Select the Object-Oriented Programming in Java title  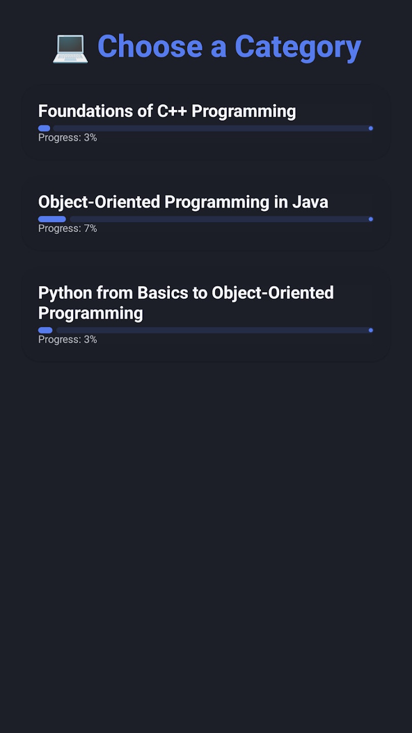183,202
